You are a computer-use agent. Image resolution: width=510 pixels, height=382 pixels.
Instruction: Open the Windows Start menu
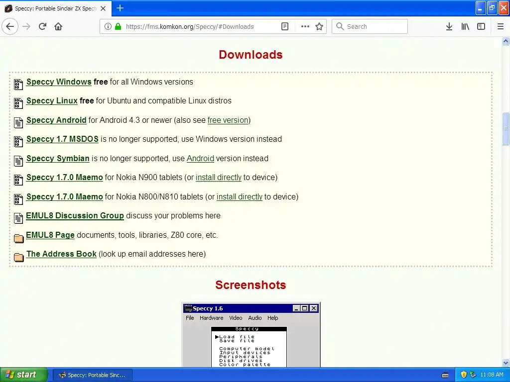pyautogui.click(x=24, y=375)
